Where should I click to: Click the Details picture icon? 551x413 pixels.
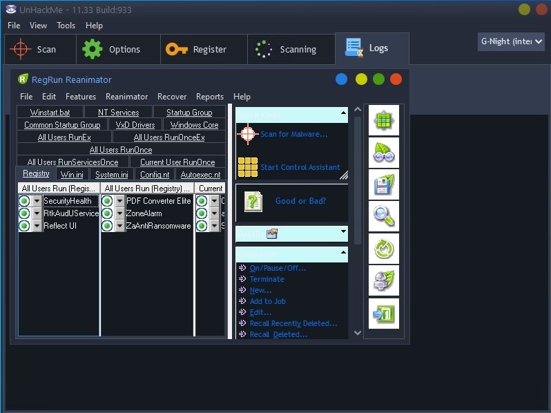(x=272, y=233)
